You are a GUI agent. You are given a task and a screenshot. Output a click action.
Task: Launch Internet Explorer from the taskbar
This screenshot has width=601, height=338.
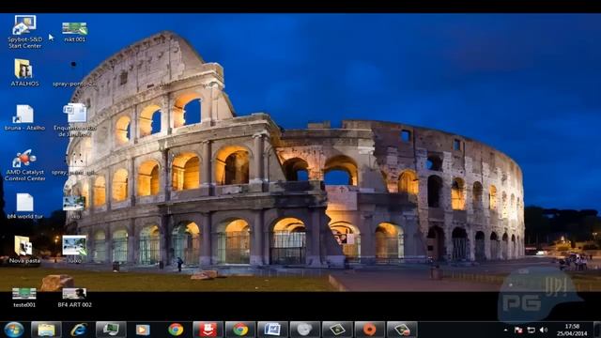[x=78, y=330]
